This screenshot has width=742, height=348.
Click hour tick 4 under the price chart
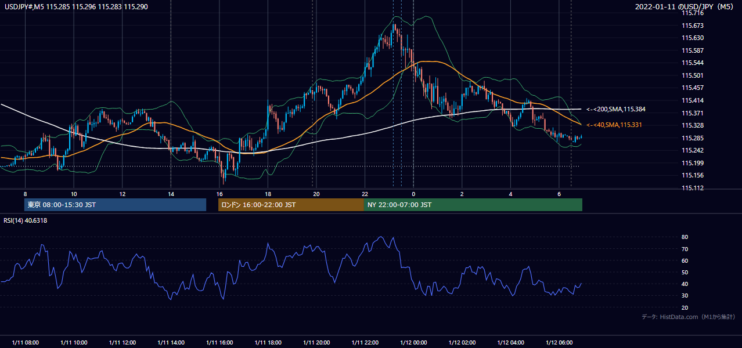(x=510, y=194)
